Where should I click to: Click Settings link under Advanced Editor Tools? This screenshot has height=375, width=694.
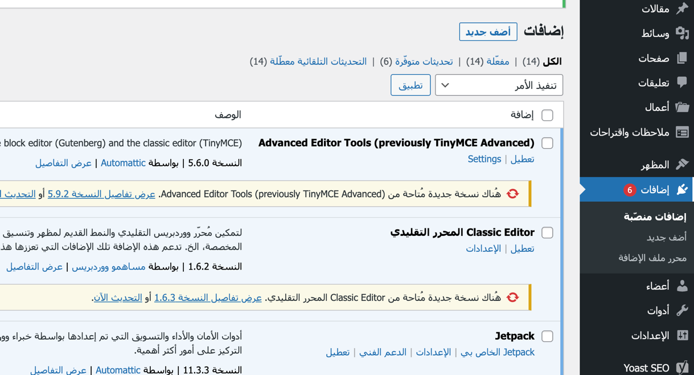[x=484, y=159]
